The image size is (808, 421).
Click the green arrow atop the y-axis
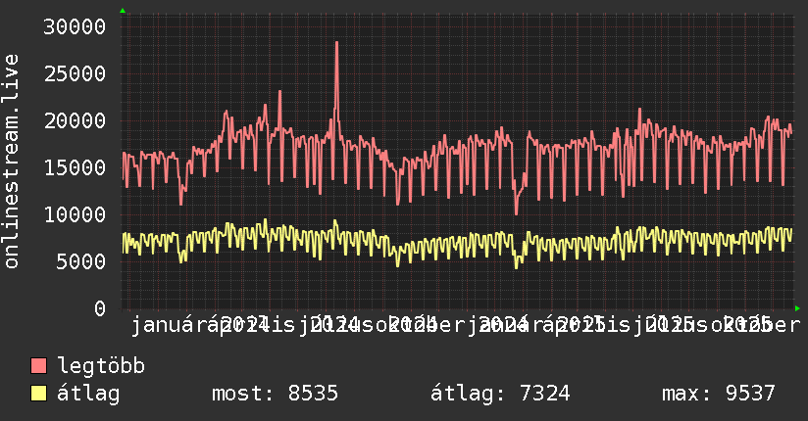[x=123, y=11]
